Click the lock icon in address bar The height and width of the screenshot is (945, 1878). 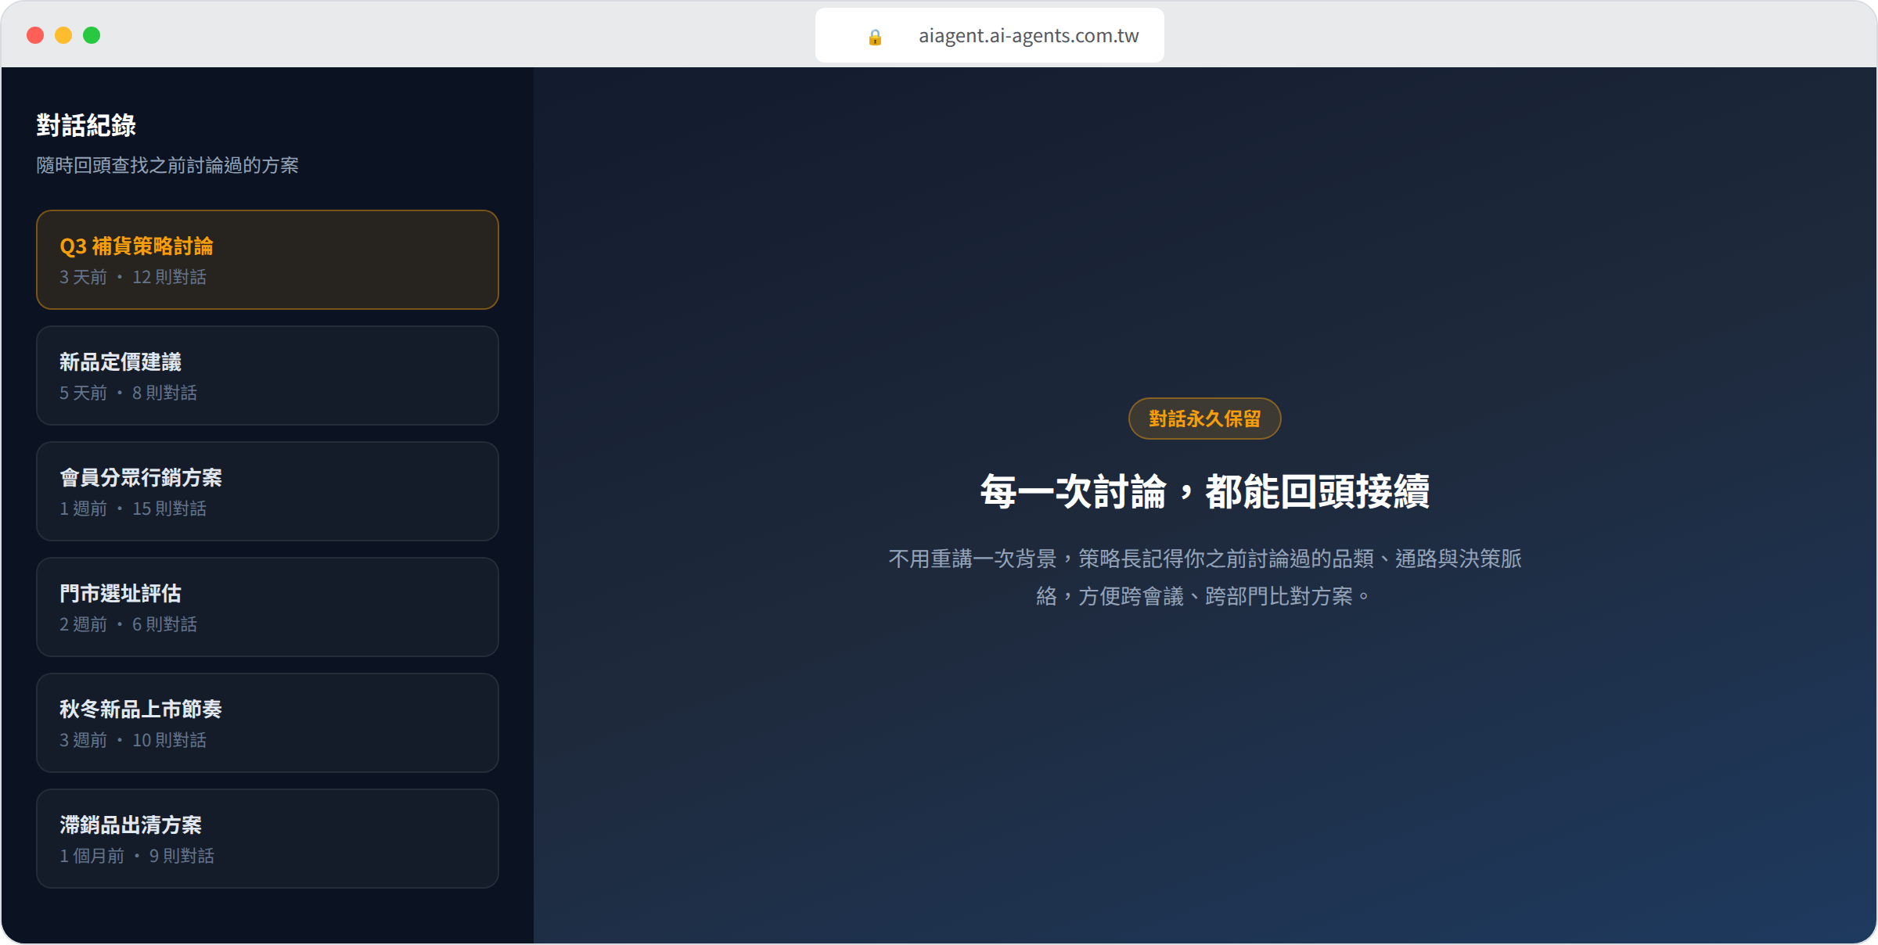click(x=875, y=37)
